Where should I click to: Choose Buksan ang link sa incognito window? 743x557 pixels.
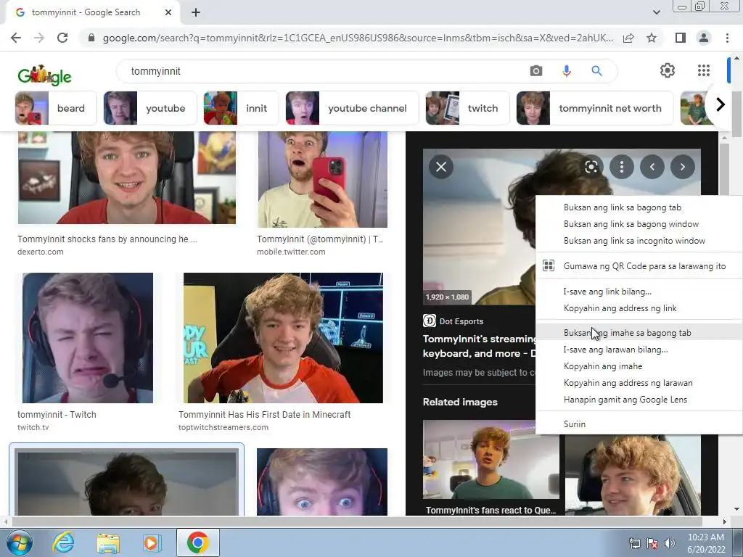point(639,241)
